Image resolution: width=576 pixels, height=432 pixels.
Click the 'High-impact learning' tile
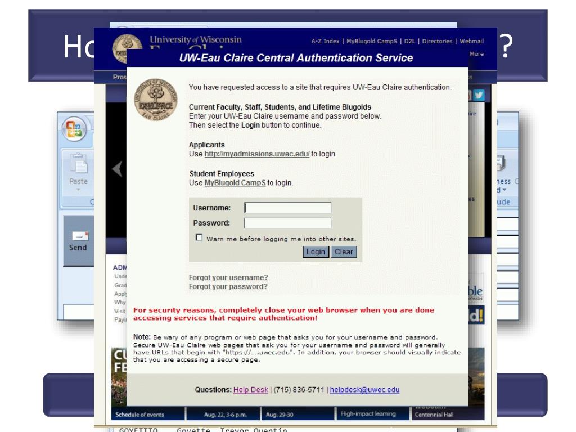point(372,413)
